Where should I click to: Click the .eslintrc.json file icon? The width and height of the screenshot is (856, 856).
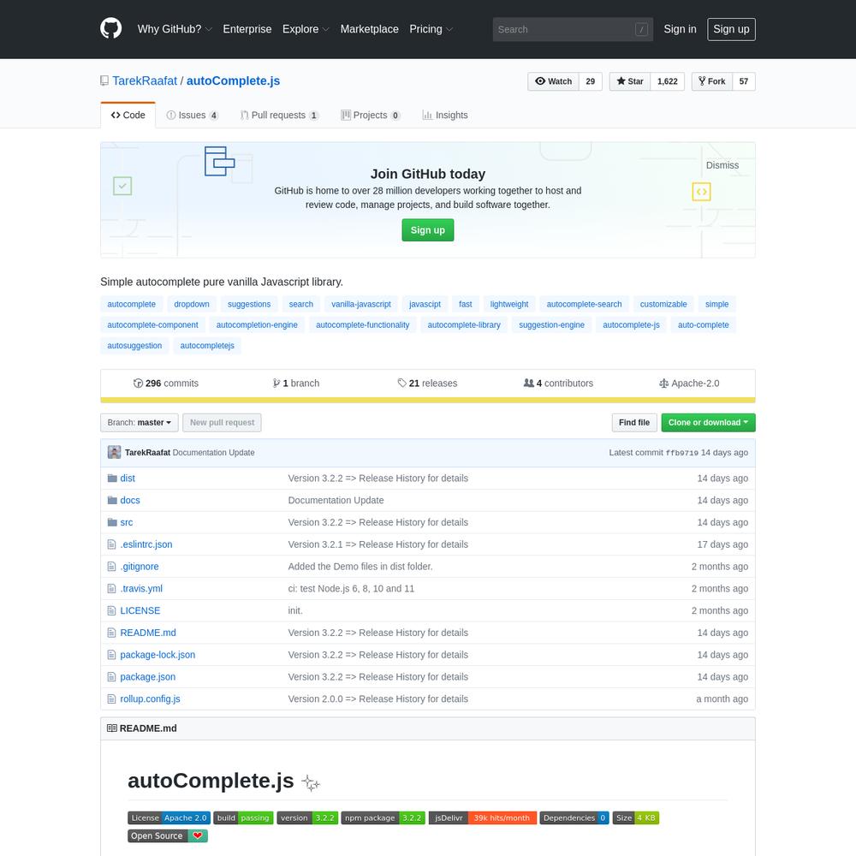(112, 544)
